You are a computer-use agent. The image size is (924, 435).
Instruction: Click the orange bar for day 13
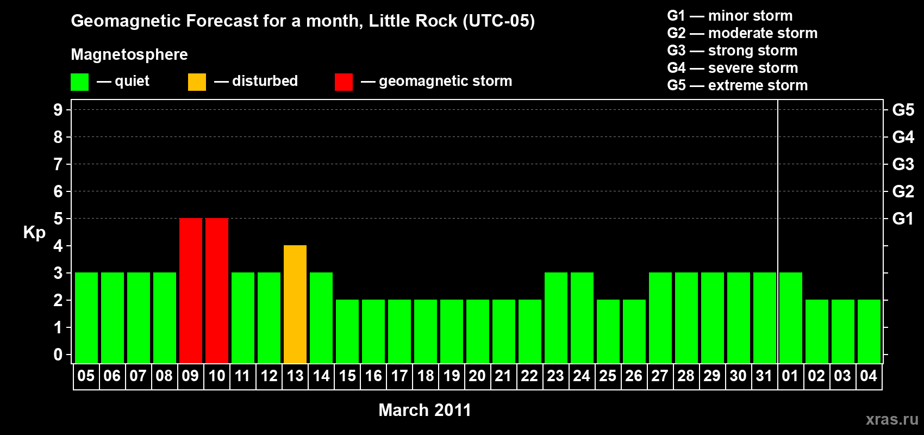[295, 304]
